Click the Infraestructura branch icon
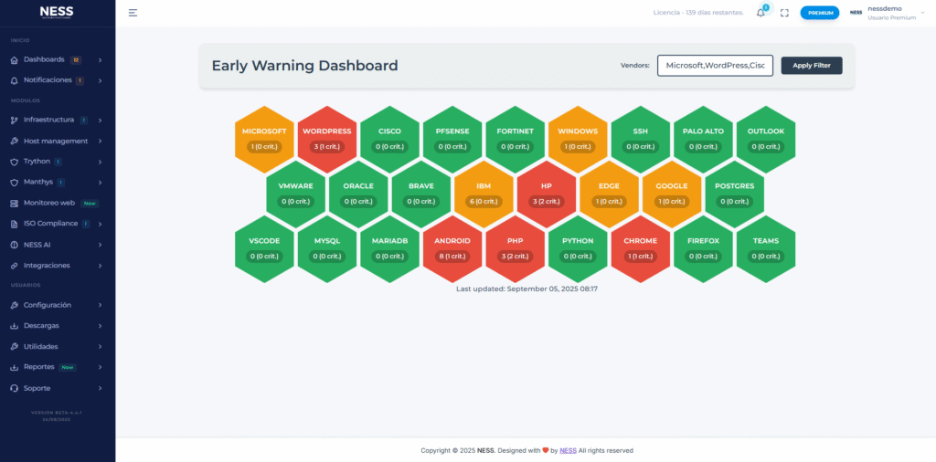 pos(15,120)
